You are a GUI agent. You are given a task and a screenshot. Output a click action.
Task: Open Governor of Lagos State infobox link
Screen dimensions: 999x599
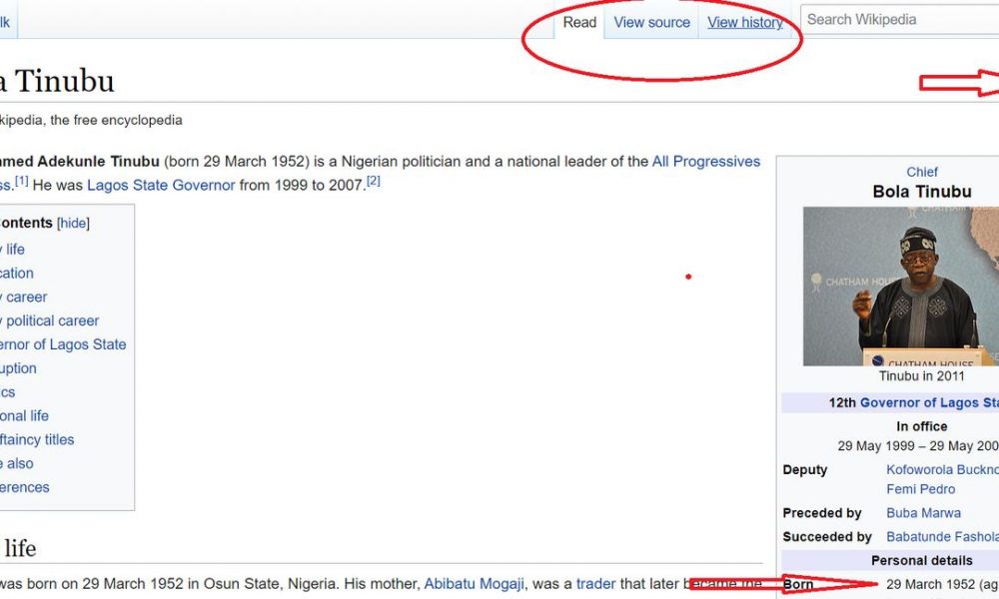[x=928, y=402]
